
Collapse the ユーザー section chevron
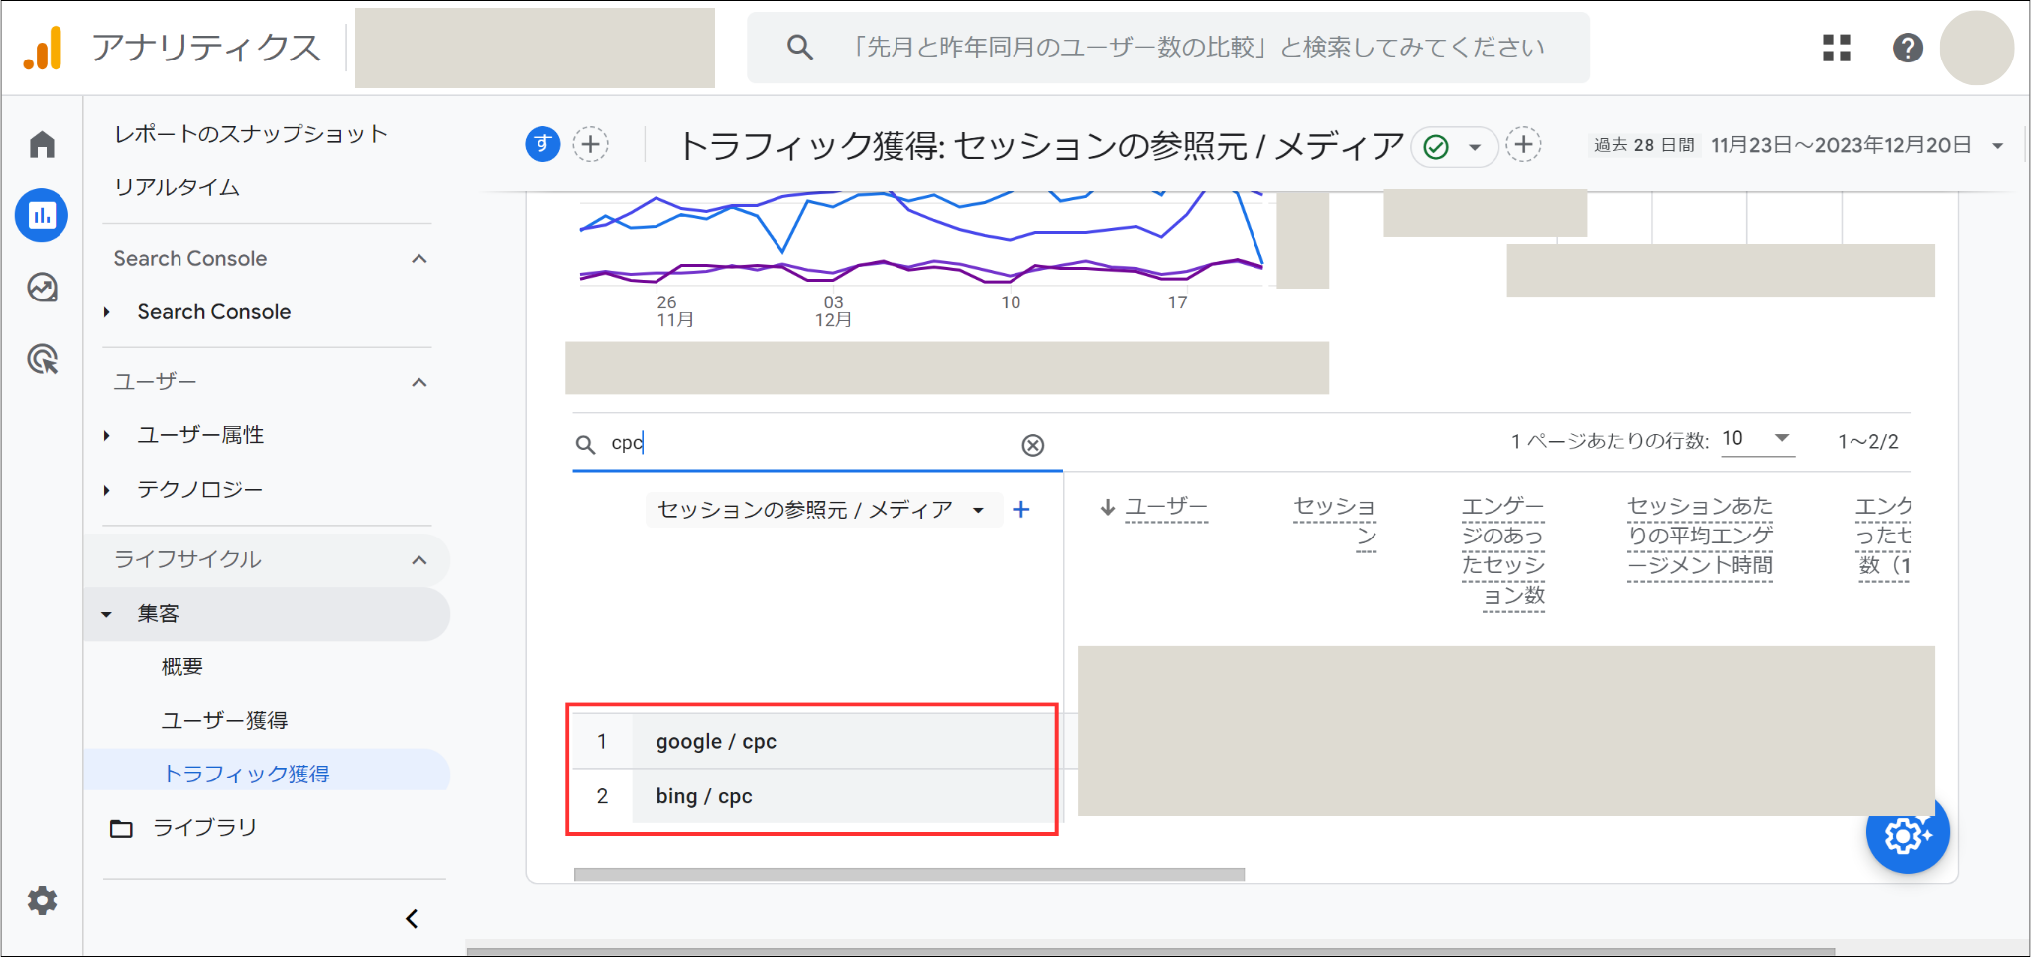pos(419,383)
